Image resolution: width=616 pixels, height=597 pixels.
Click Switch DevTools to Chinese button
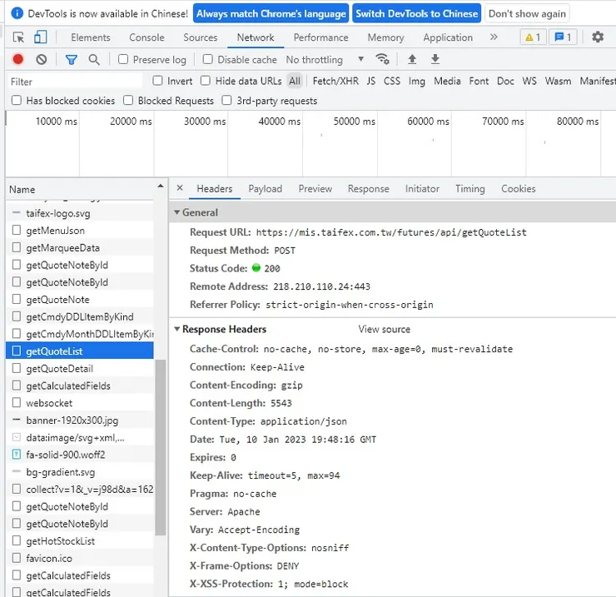pyautogui.click(x=417, y=13)
